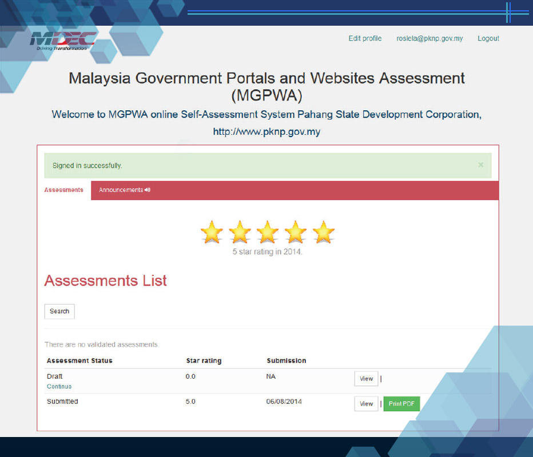533x457 pixels.
Task: Click the MDEC logo
Action: (x=62, y=40)
